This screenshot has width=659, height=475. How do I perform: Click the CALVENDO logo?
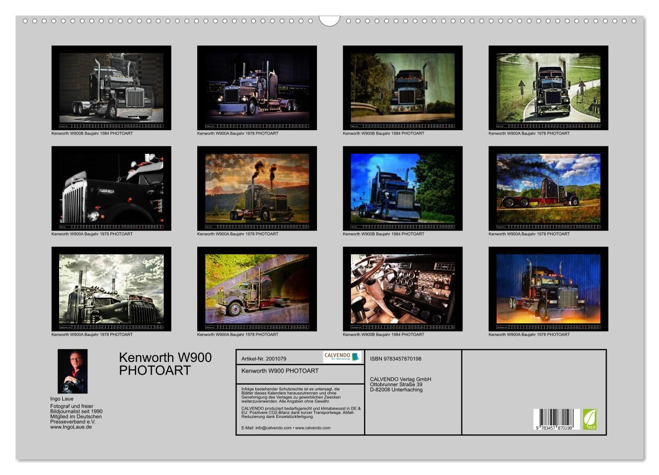coord(342,357)
